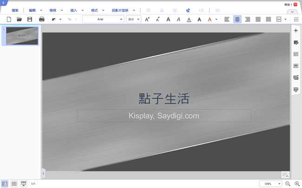
Task: Toggle italic formatting
Action: [178, 19]
